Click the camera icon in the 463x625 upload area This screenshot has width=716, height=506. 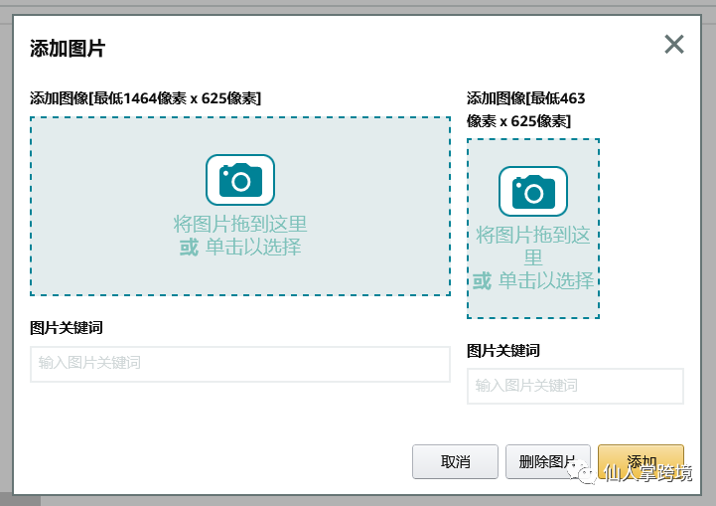tap(532, 191)
